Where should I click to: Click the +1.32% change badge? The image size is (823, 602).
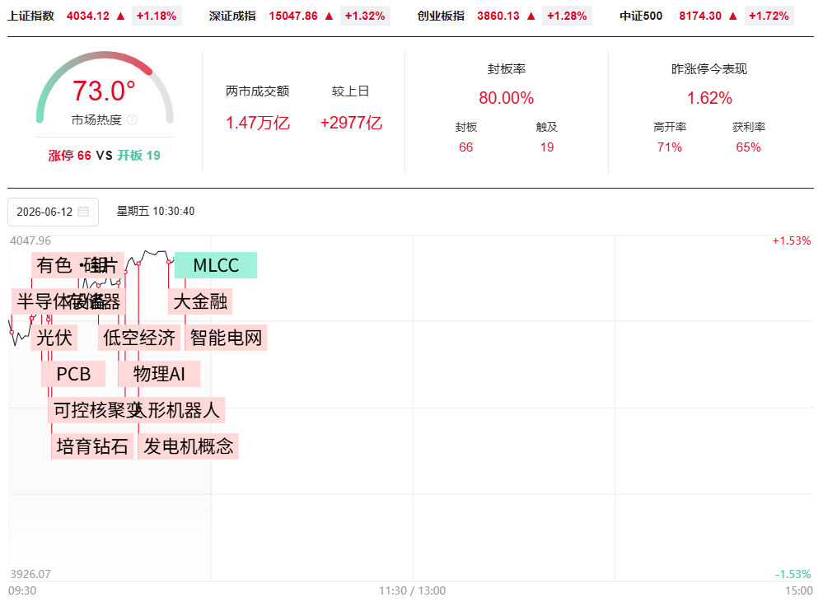[365, 16]
